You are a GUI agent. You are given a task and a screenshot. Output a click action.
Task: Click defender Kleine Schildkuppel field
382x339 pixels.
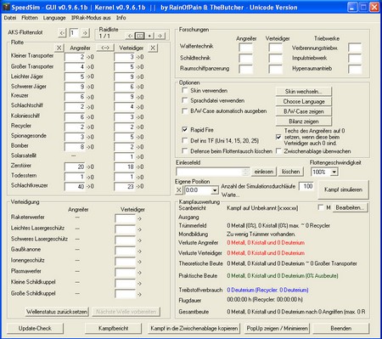pyautogui.click(x=126, y=283)
